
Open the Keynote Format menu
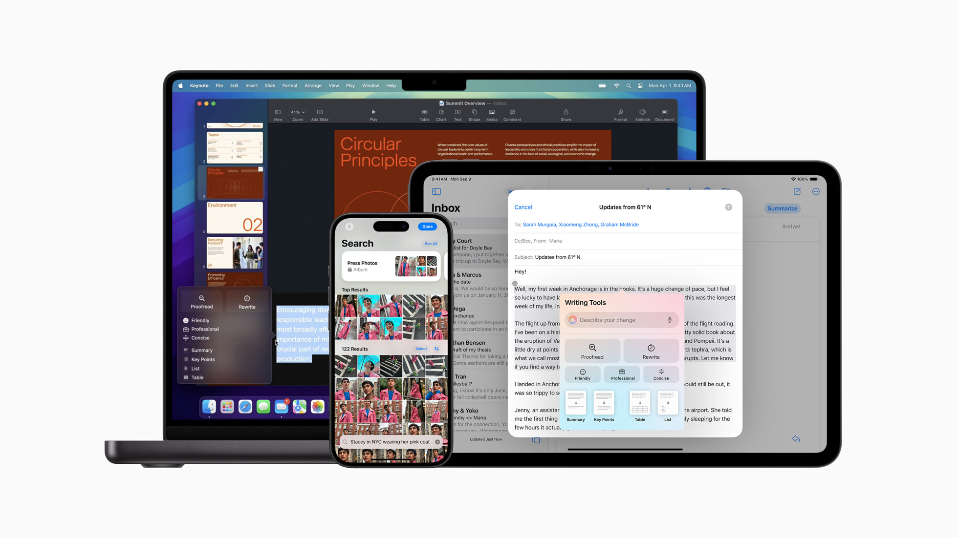(289, 85)
